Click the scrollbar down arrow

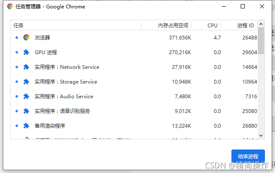[261, 135]
